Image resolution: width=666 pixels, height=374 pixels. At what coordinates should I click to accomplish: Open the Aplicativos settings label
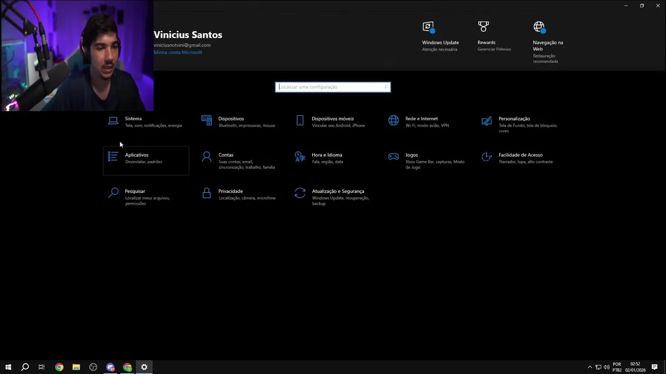[137, 155]
